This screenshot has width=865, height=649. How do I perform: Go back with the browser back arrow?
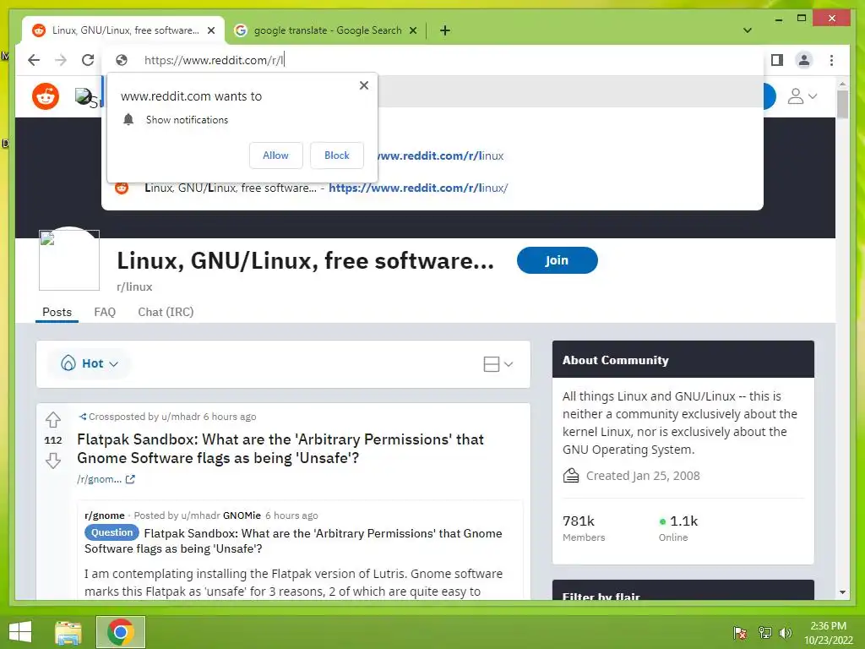coord(34,60)
